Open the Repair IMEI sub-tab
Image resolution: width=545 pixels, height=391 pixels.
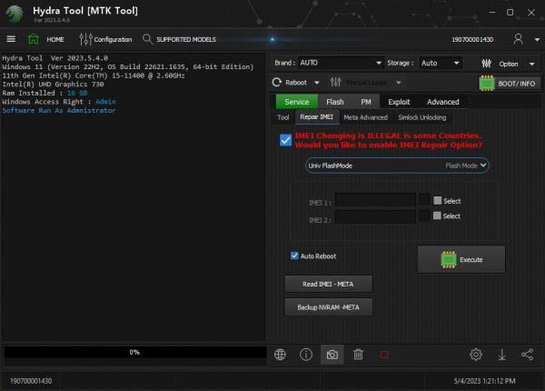pos(317,117)
